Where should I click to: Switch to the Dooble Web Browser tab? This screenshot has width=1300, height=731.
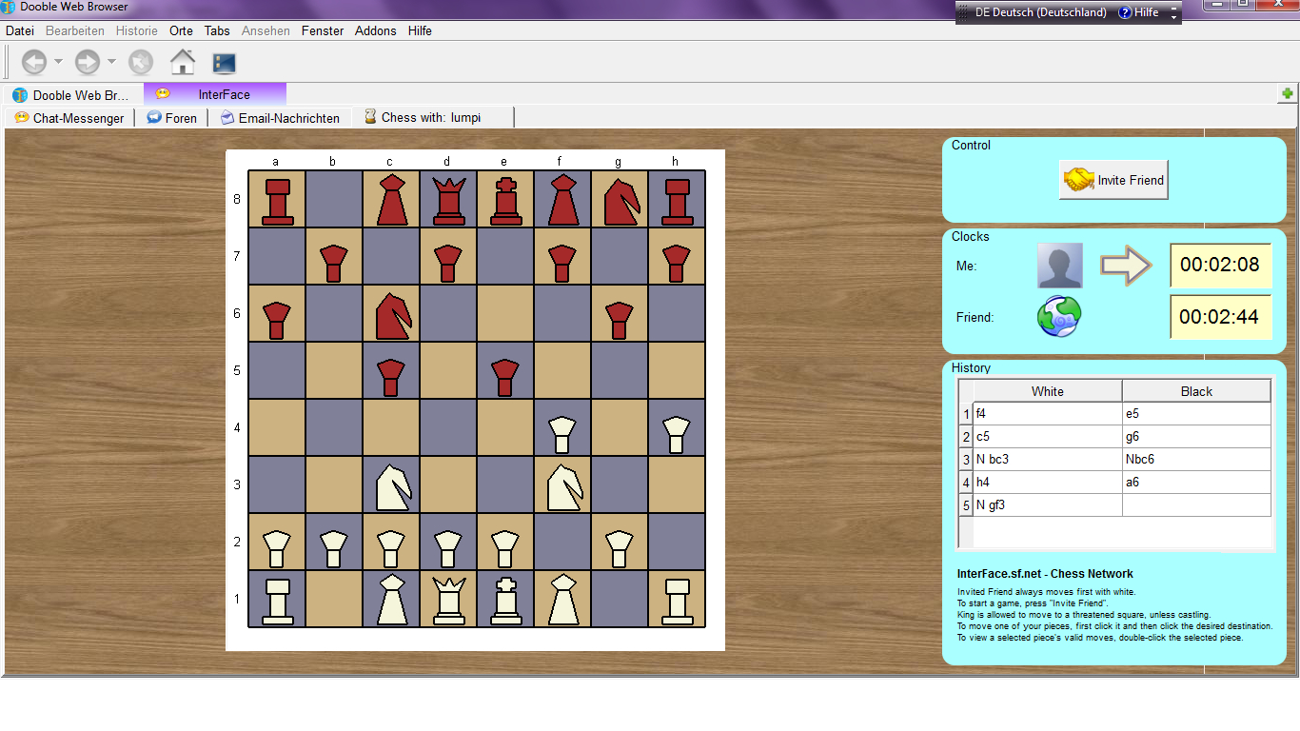[x=71, y=95]
